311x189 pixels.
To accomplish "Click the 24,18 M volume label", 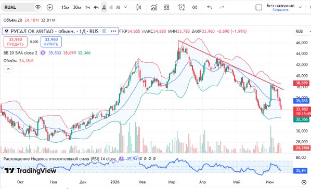I will click(302, 148).
